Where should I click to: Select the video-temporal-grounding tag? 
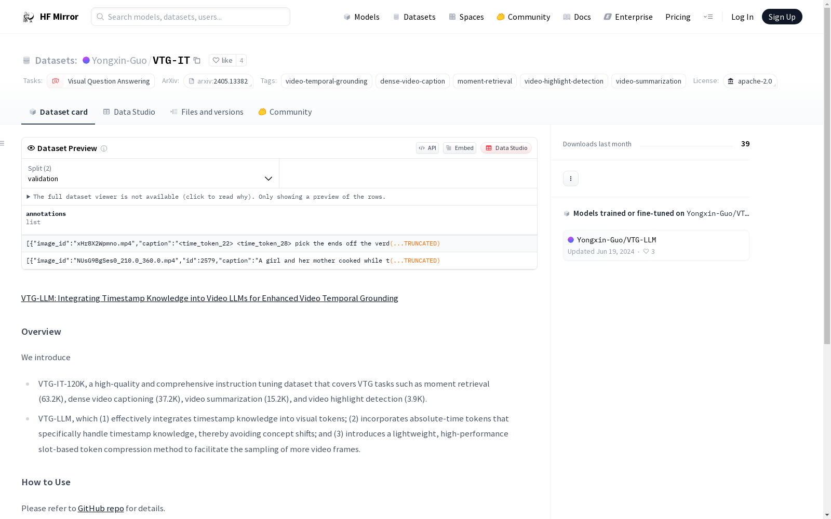(x=326, y=81)
